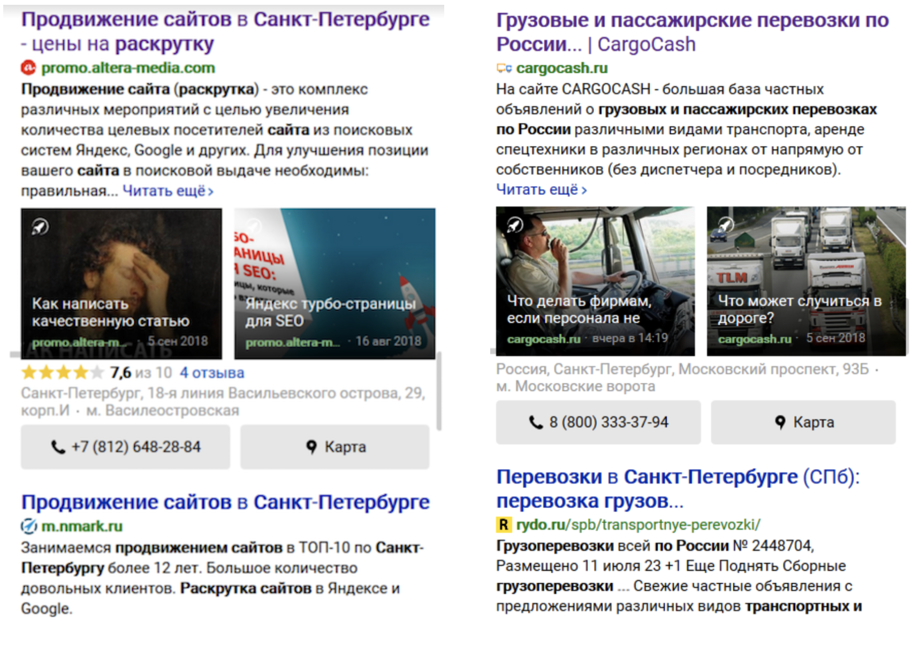The height and width of the screenshot is (646, 912).
Task: Visit the m.nmark.ru green URL
Action: [x=82, y=526]
